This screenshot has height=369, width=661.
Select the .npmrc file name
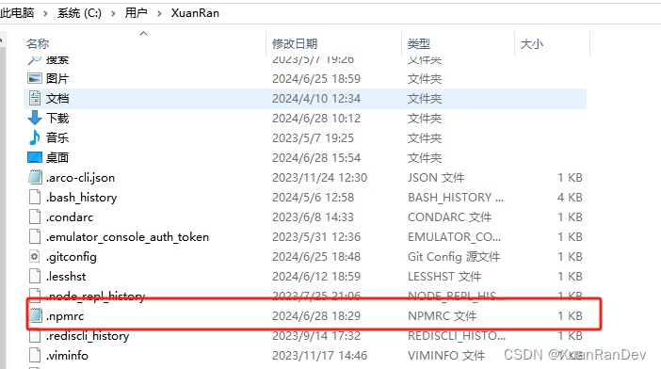point(65,316)
